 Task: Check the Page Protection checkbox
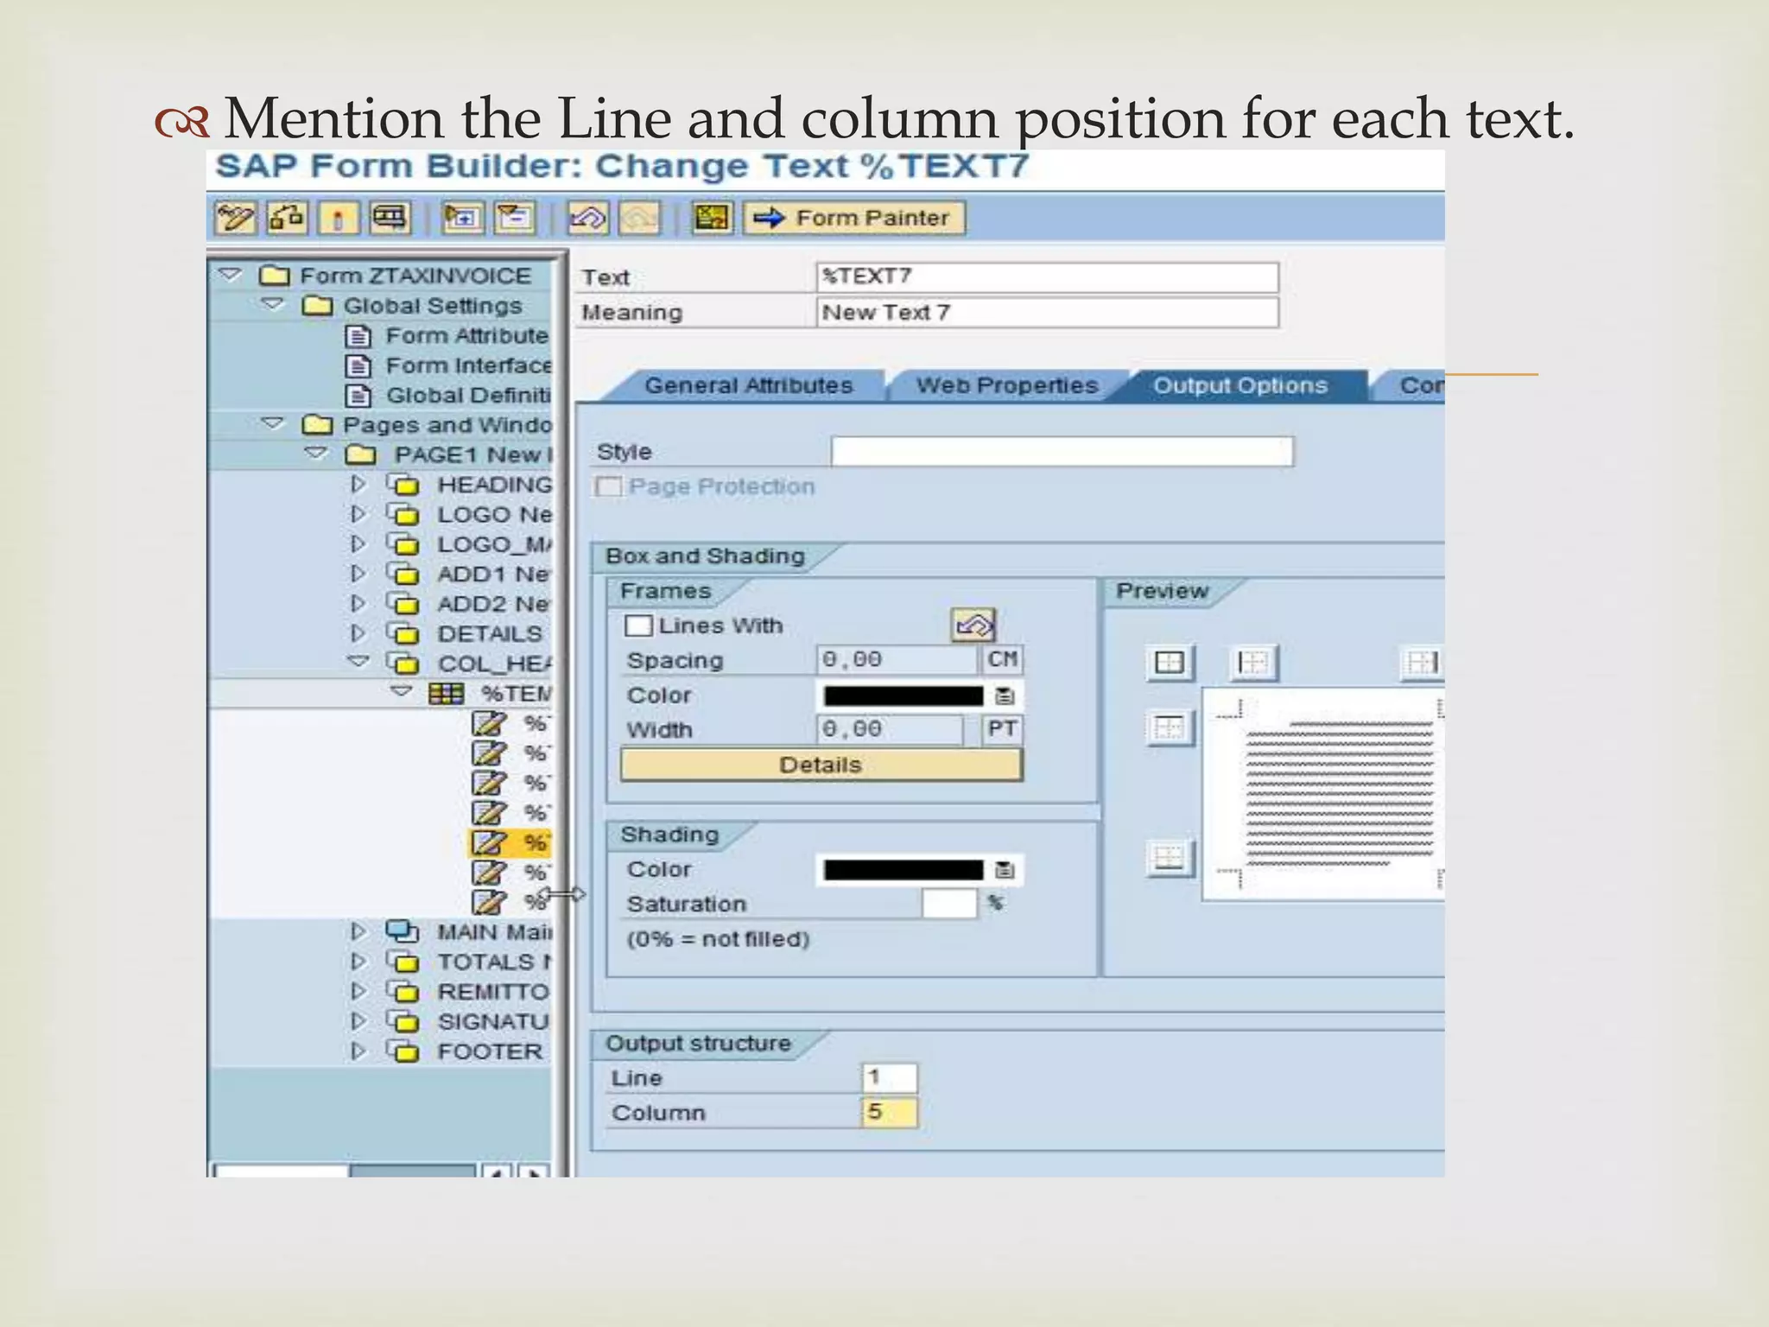click(x=609, y=487)
